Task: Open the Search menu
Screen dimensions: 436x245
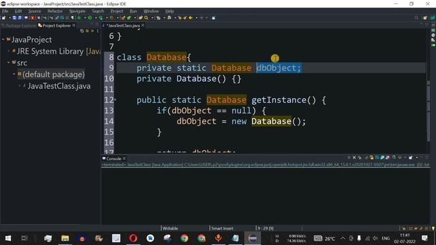Action: (98, 11)
